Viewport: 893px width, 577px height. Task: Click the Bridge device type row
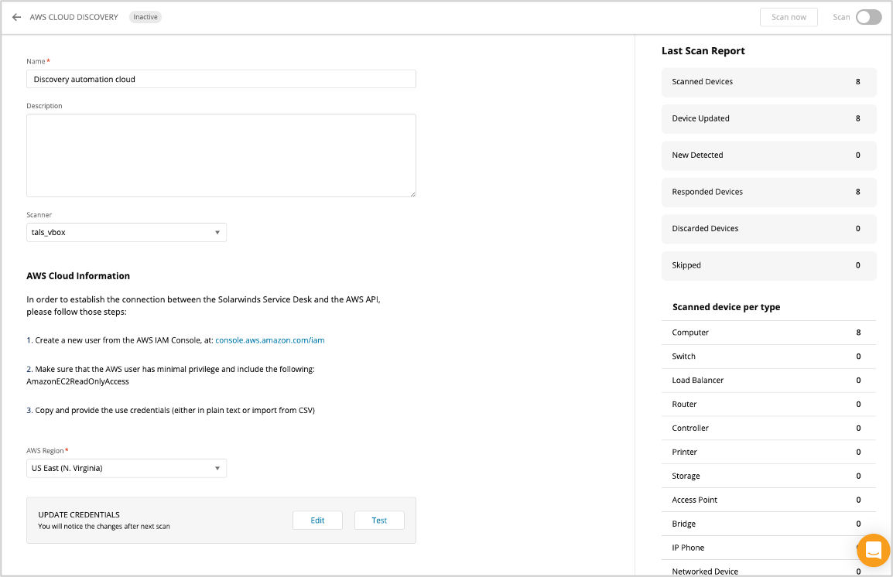(769, 524)
